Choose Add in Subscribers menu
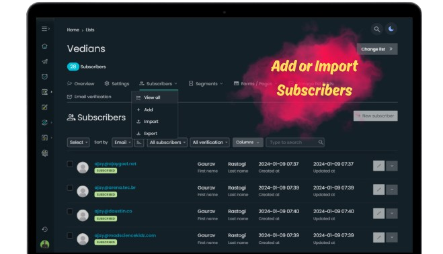 click(x=155, y=110)
